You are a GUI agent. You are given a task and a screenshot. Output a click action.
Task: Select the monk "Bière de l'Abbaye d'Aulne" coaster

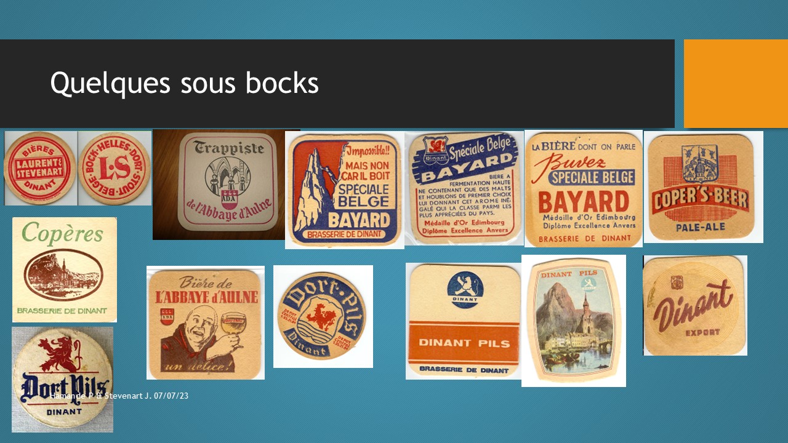[206, 322]
